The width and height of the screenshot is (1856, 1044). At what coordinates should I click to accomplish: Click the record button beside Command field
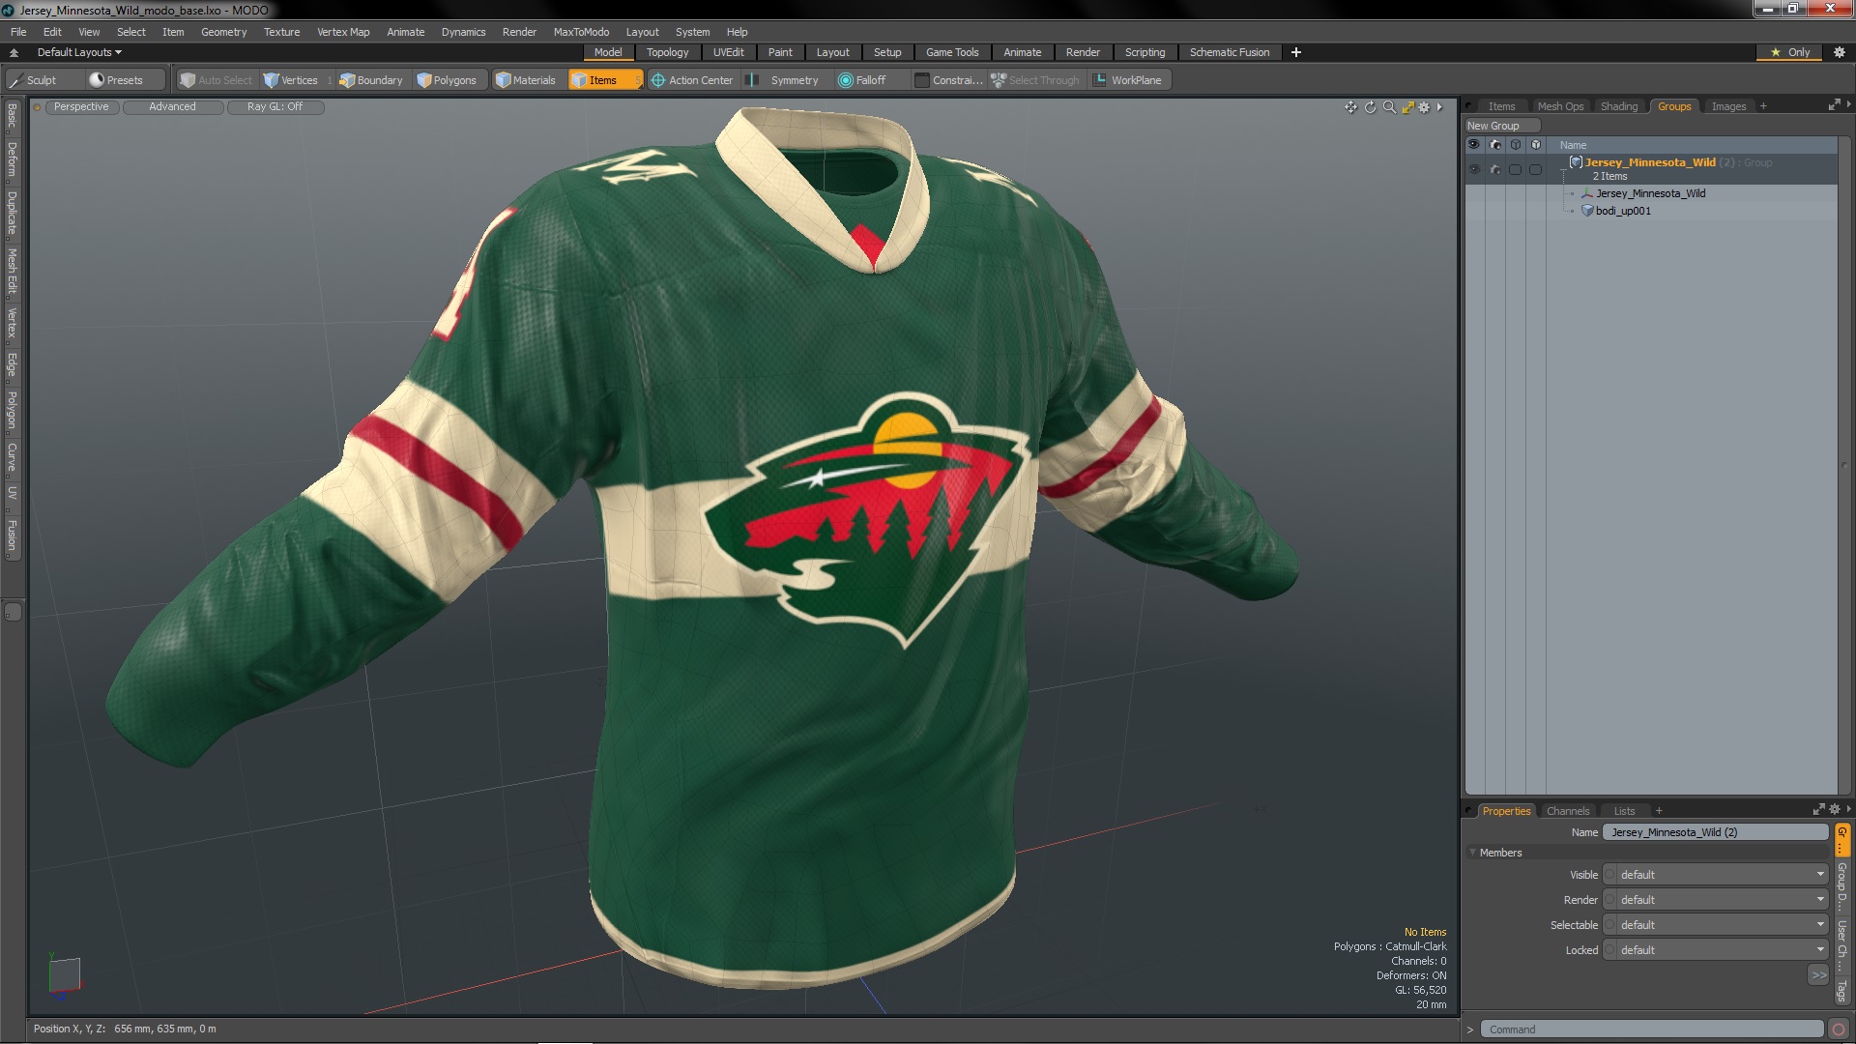click(x=1839, y=1029)
